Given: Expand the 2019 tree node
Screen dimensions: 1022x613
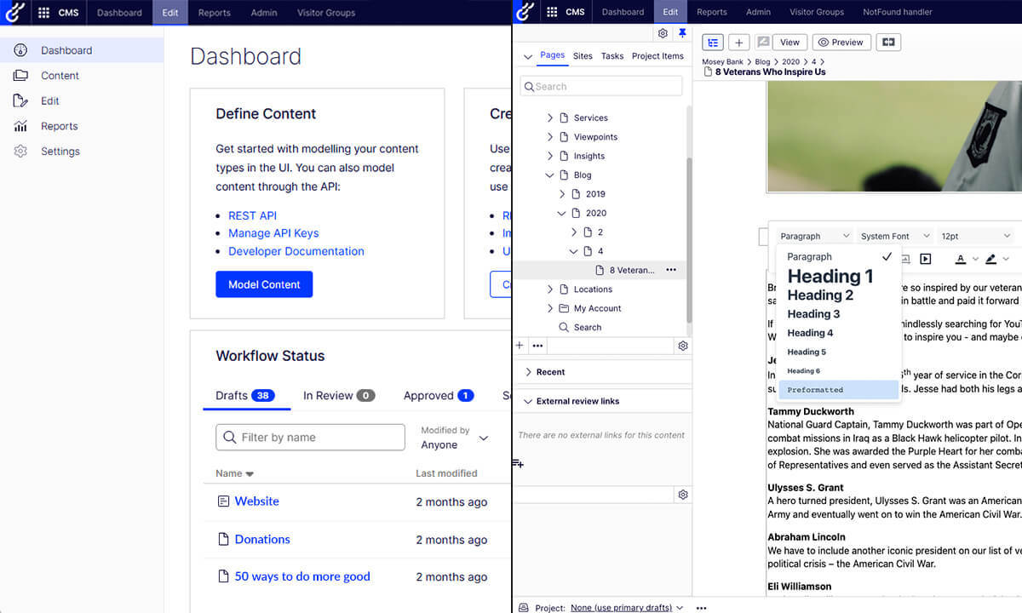Looking at the screenshot, I should [562, 194].
